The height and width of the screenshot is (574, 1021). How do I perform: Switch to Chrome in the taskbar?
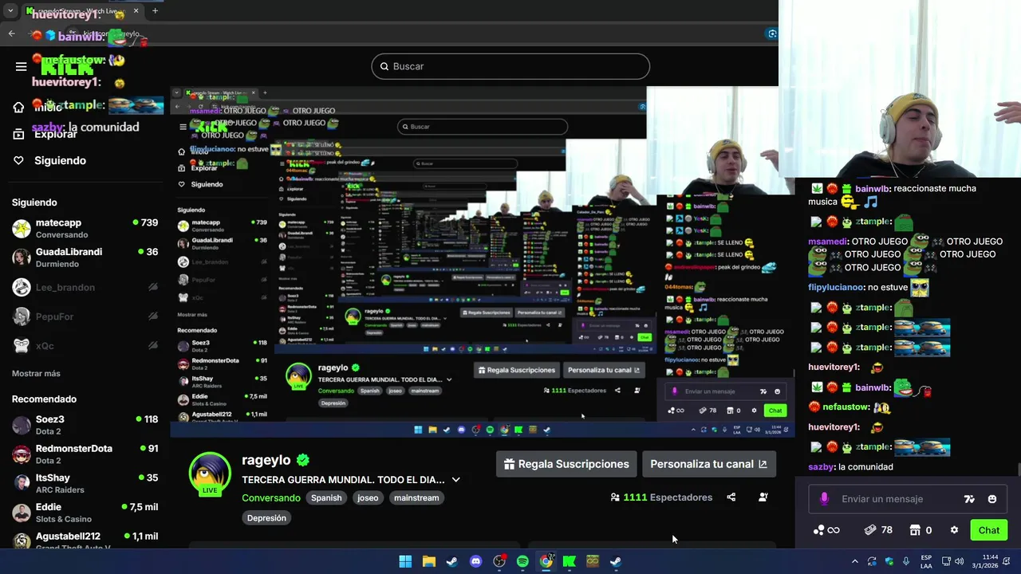tap(546, 561)
